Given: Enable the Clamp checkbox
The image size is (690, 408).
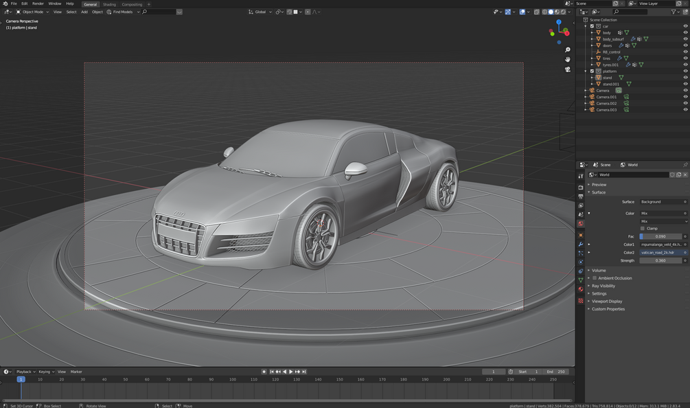Looking at the screenshot, I should [x=643, y=229].
